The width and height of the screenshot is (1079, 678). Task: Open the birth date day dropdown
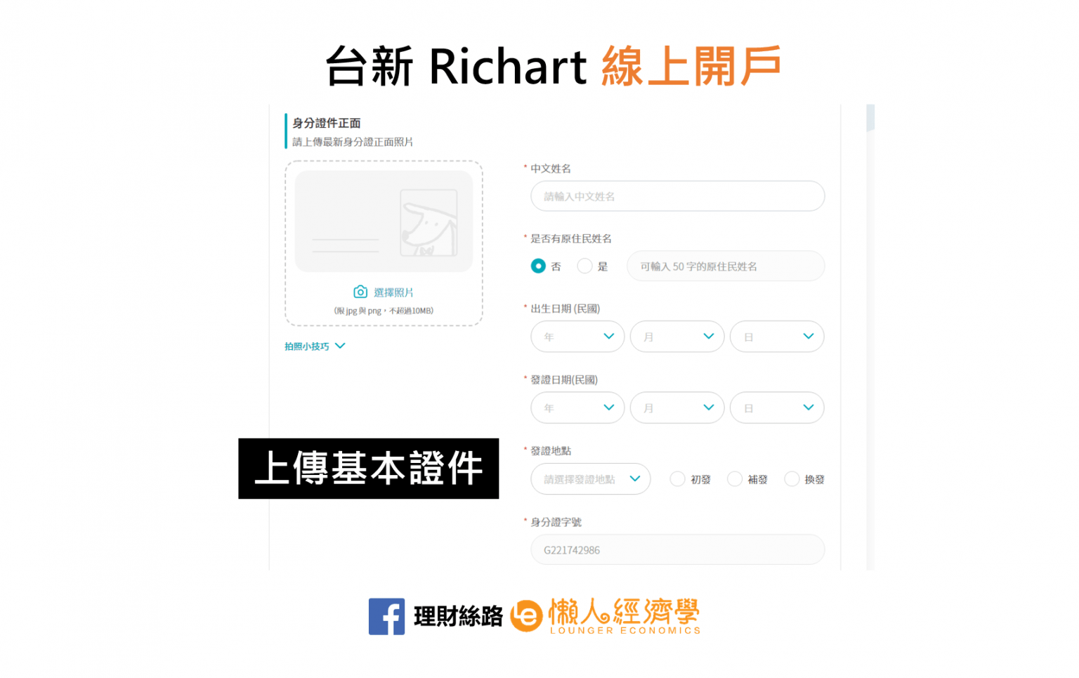click(x=777, y=337)
